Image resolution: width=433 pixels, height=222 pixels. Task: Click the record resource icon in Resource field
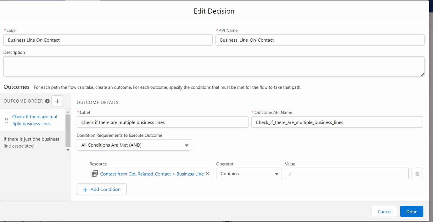point(95,174)
